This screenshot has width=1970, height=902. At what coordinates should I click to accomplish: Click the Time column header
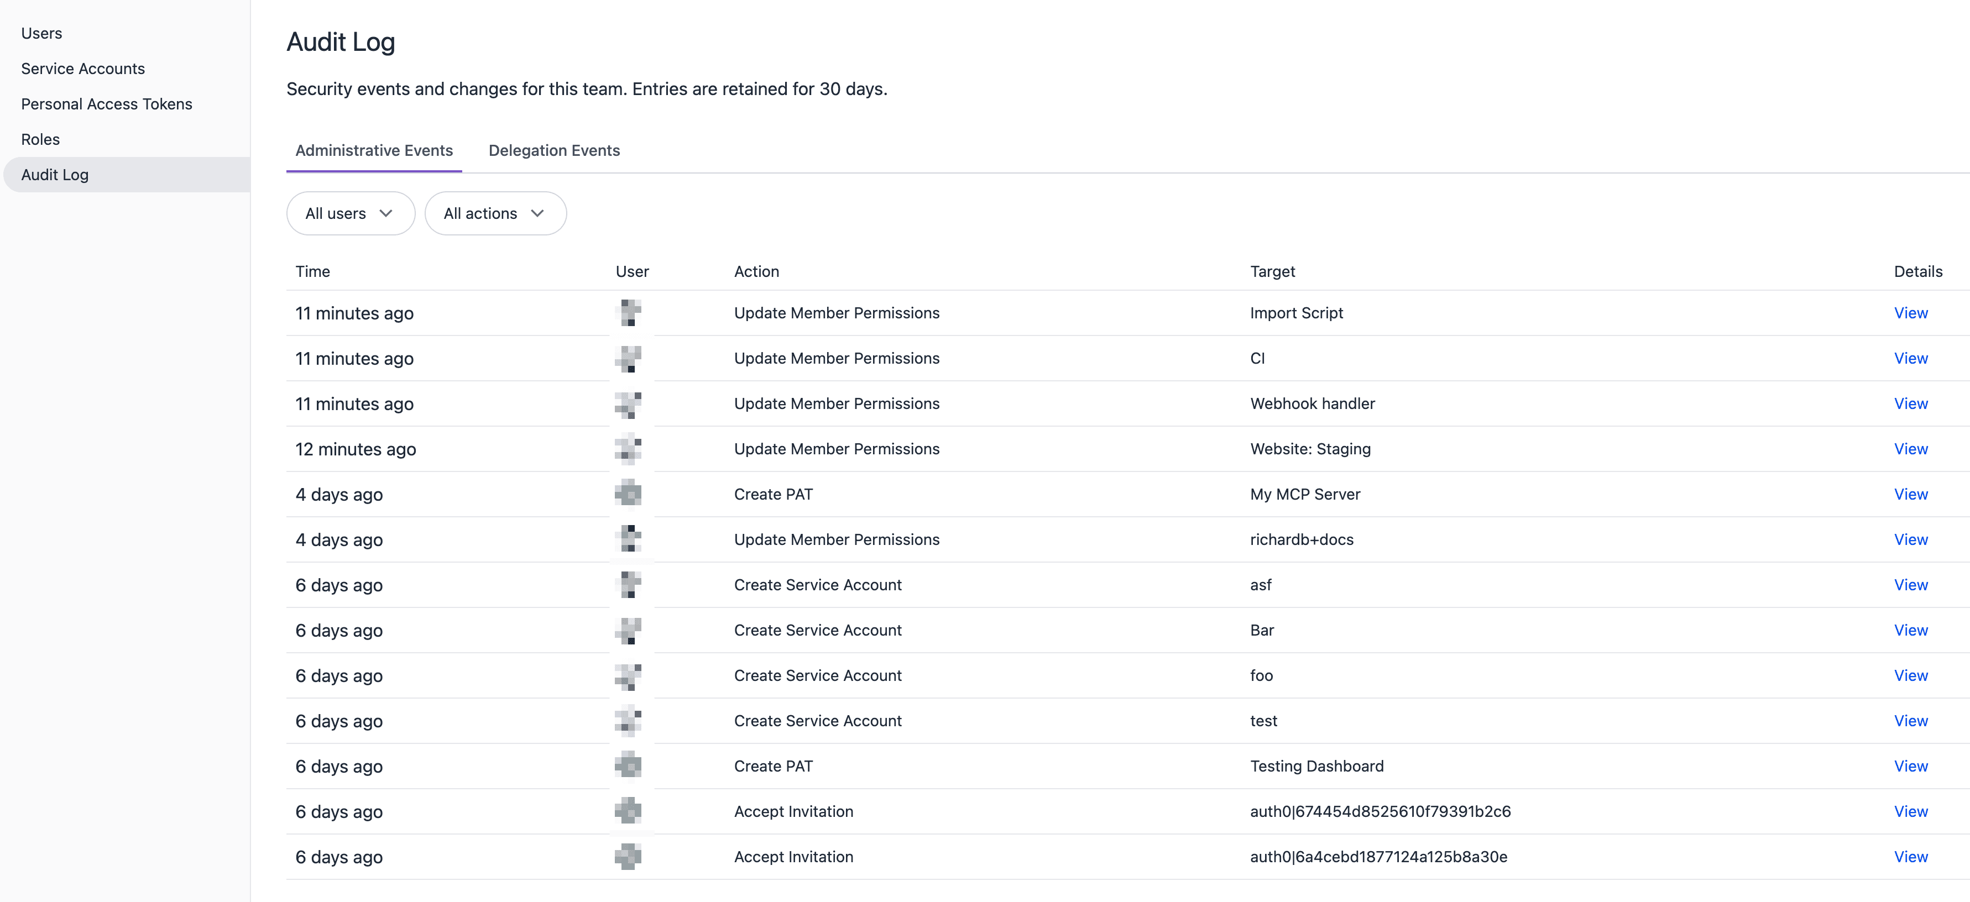[313, 271]
